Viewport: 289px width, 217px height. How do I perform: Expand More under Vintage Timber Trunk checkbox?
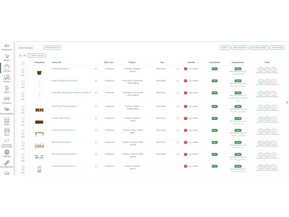23,125
